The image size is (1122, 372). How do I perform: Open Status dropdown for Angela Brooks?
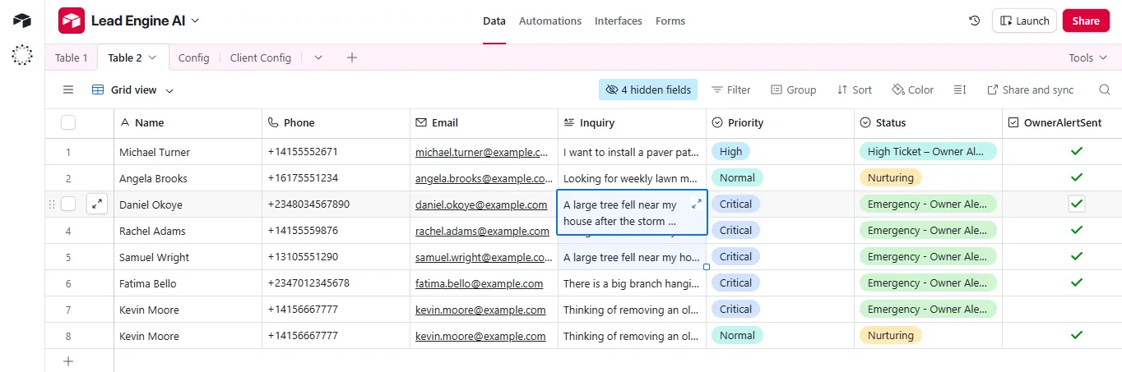[891, 177]
